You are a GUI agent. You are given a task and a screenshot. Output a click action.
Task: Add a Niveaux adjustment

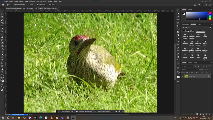(198, 35)
